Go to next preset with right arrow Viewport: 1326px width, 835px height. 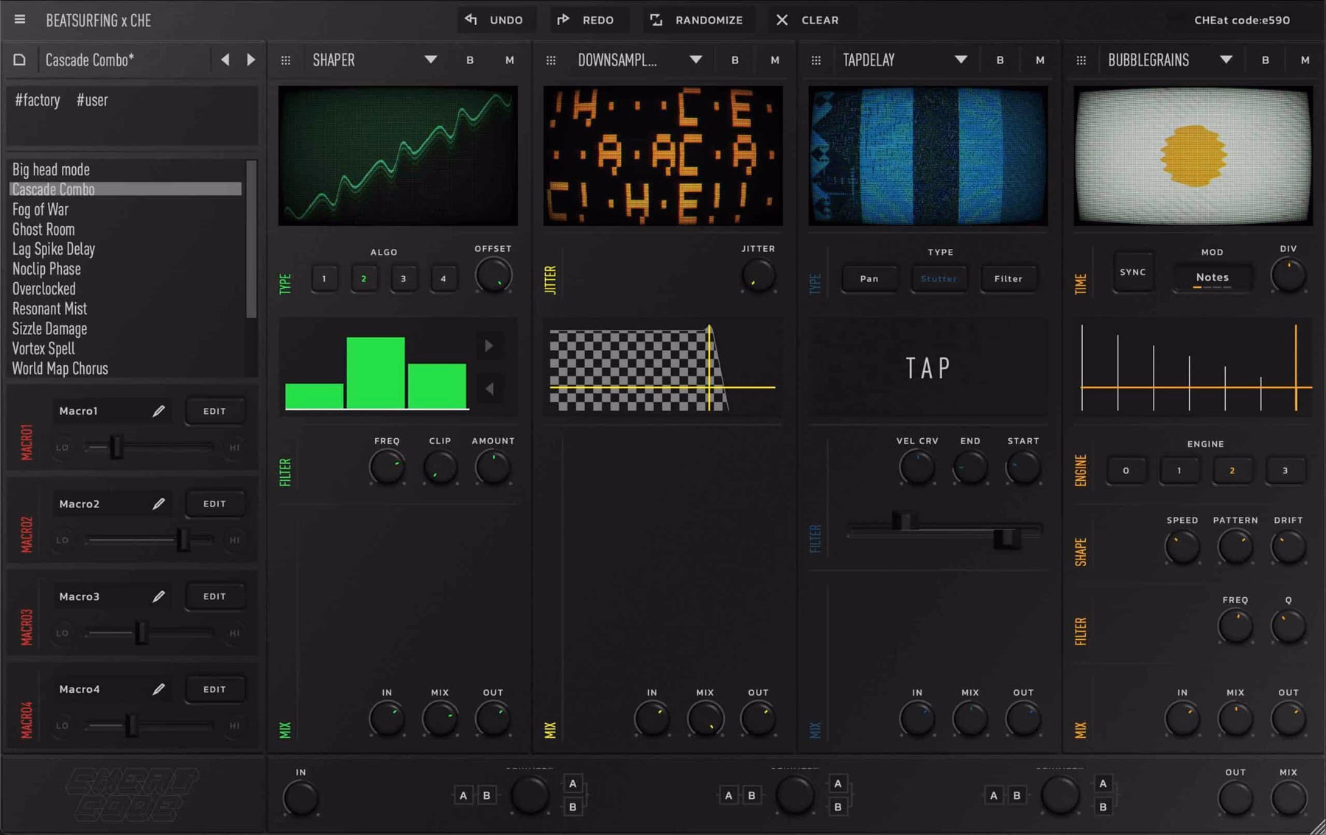click(x=251, y=60)
